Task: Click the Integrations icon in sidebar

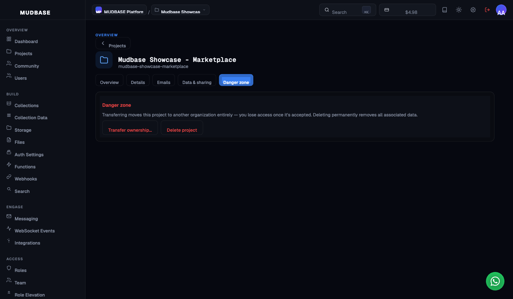Action: click(9, 241)
